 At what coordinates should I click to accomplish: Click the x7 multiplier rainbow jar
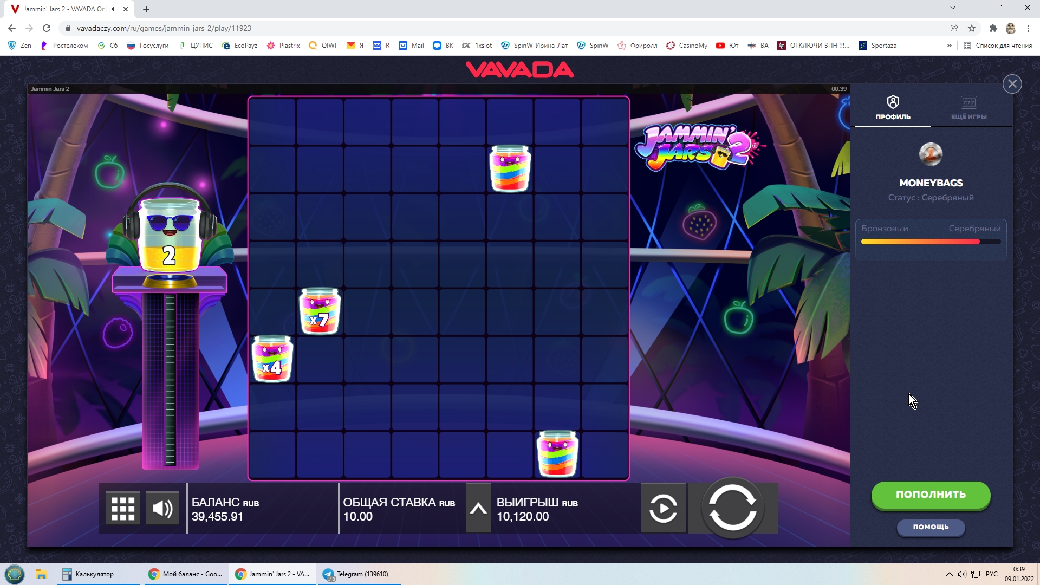[x=320, y=311]
